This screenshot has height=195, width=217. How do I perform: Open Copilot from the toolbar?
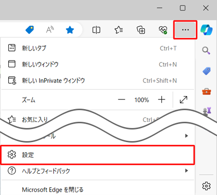[206, 30]
